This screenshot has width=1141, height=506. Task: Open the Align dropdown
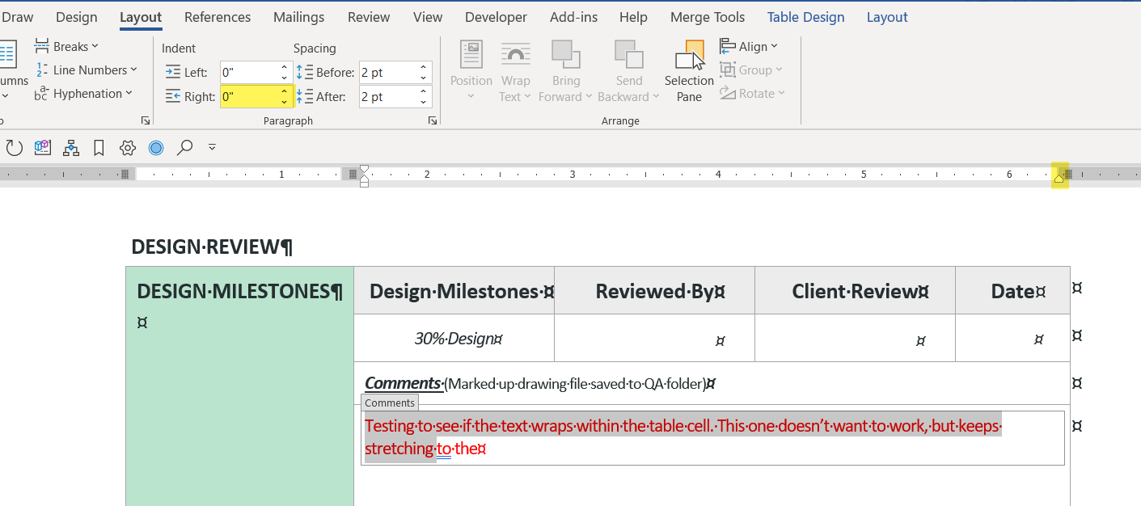[749, 46]
